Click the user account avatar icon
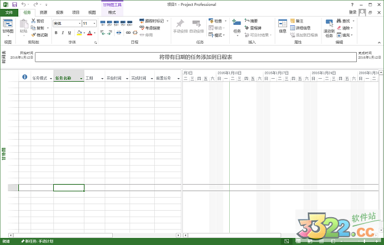 click(x=362, y=12)
